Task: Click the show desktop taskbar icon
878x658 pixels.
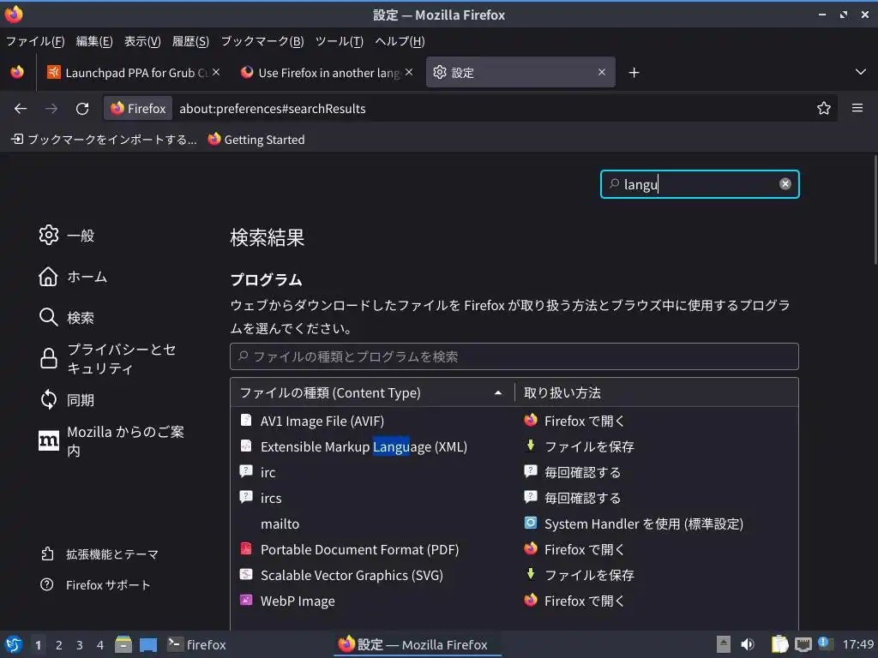Action: click(x=148, y=644)
